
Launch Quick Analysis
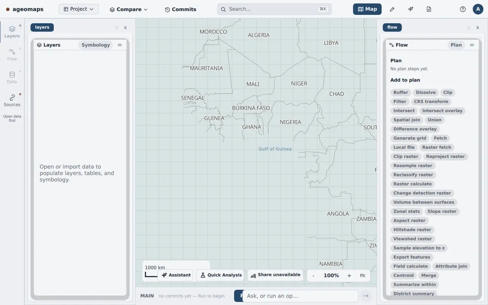coord(220,275)
